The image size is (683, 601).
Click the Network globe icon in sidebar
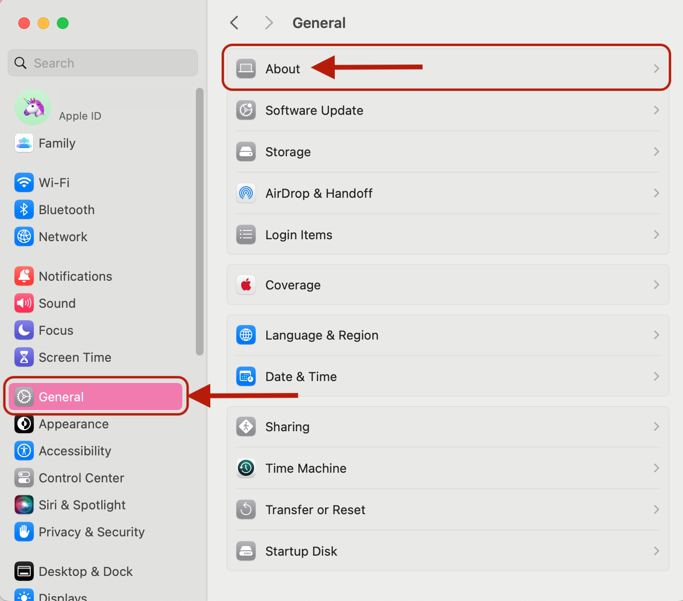click(24, 236)
